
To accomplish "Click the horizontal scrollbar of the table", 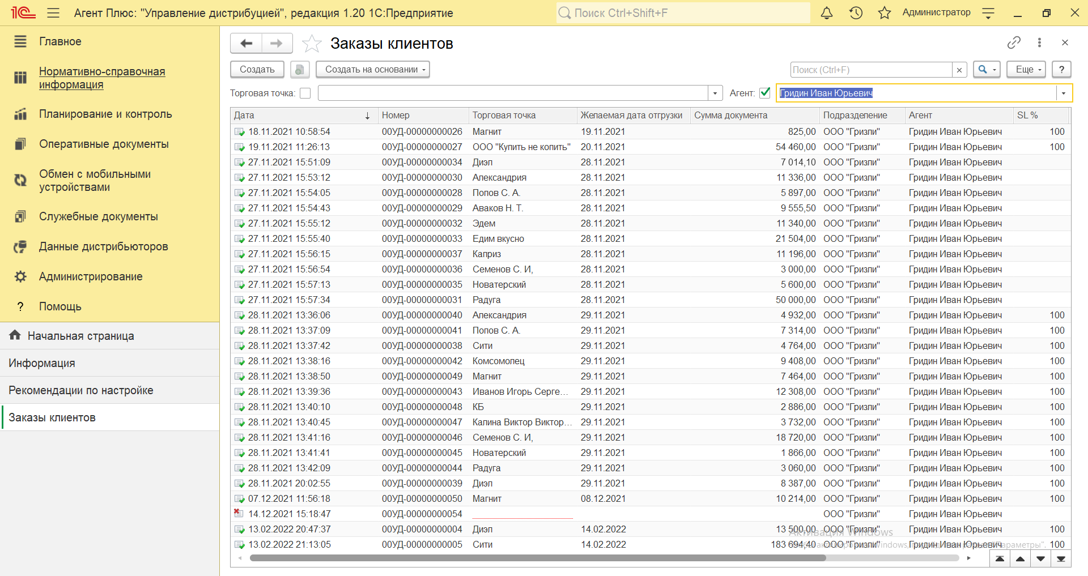I will [537, 558].
